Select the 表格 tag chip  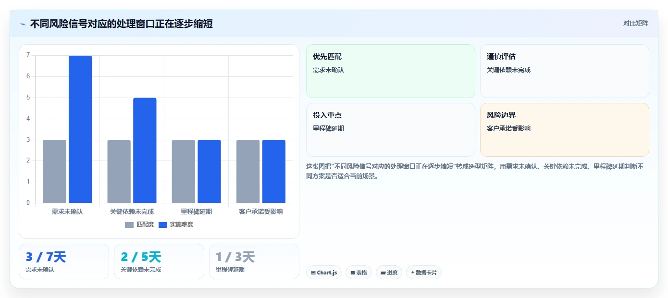tap(359, 273)
